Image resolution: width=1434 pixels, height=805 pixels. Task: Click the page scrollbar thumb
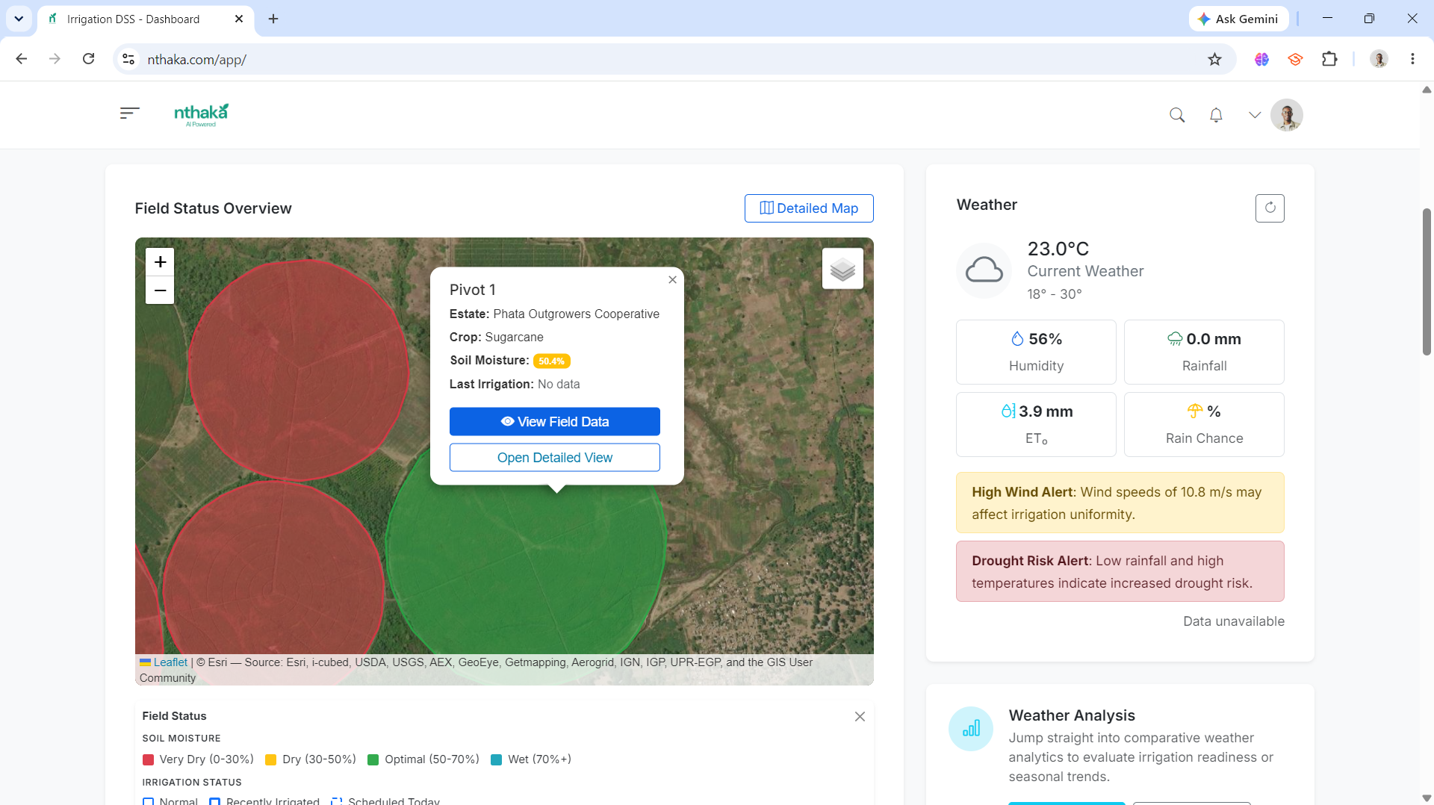coord(1427,281)
